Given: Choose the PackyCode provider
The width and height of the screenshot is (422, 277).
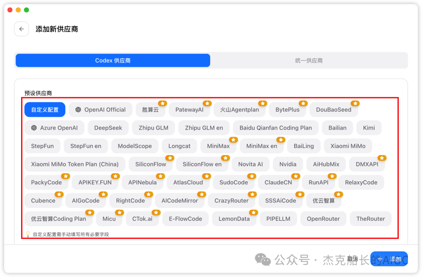Looking at the screenshot, I should [46, 182].
